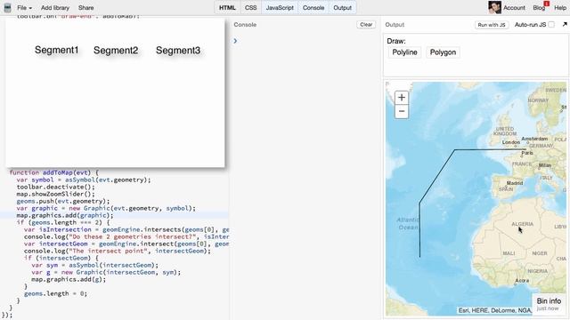Image resolution: width=570 pixels, height=320 pixels.
Task: Click the user avatar picture
Action: click(494, 7)
